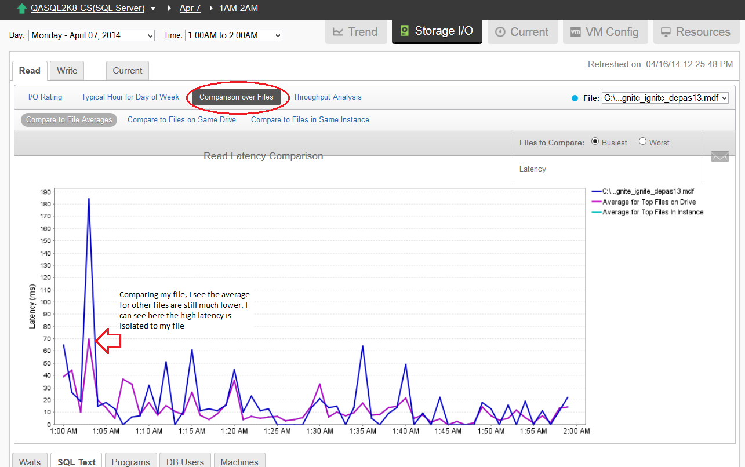Click the email envelope icon
The width and height of the screenshot is (745, 467).
coord(719,156)
